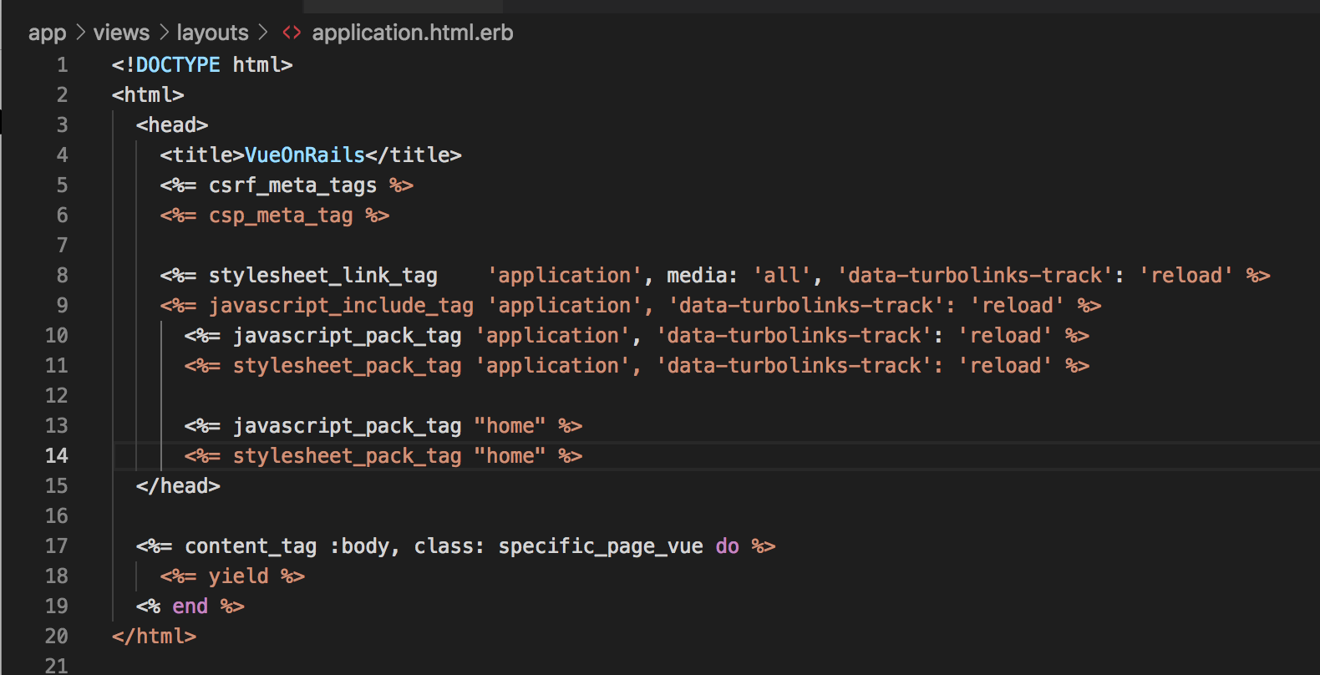Screen dimensions: 1320x675
Task: Select line number 14 in gutter
Action: tap(56, 456)
